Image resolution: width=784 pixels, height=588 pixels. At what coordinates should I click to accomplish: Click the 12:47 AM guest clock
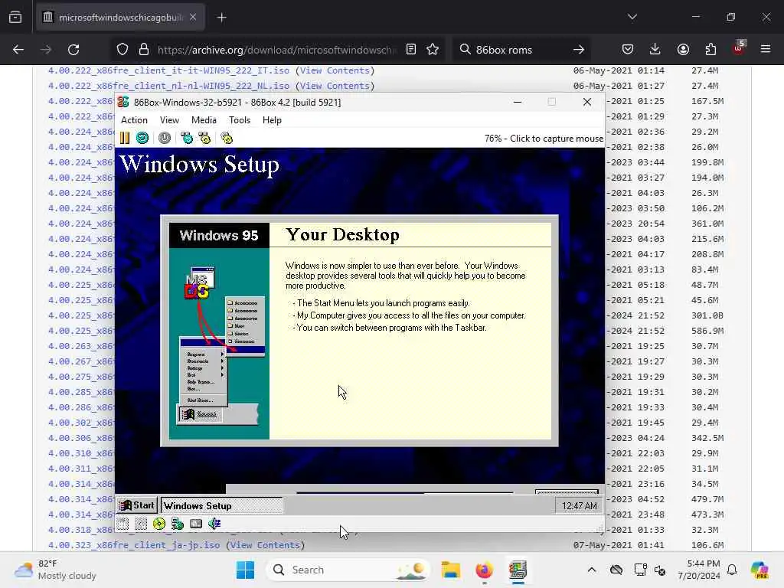tap(579, 506)
